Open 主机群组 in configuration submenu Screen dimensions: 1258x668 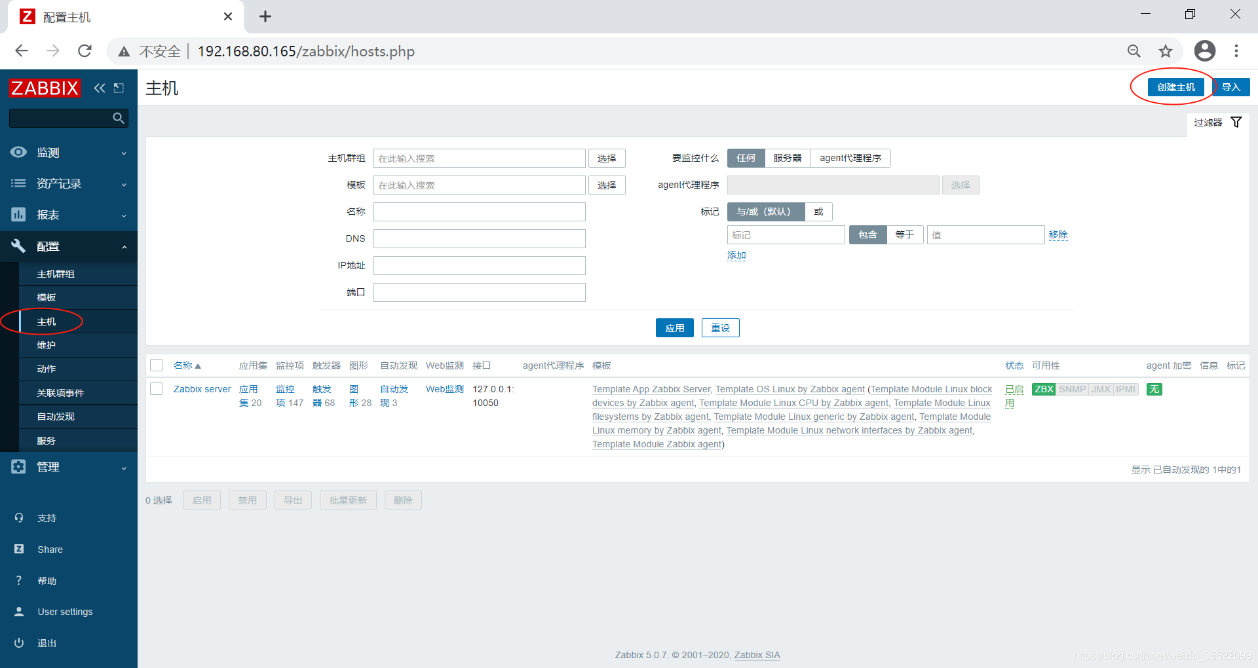78,274
